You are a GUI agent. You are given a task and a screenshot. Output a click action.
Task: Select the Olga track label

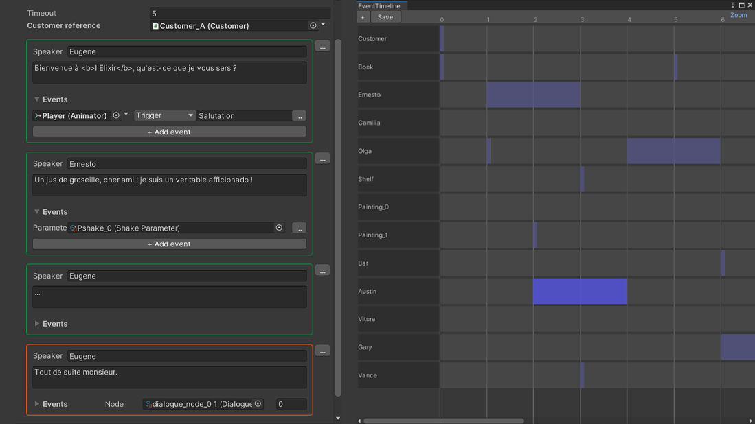pos(365,151)
